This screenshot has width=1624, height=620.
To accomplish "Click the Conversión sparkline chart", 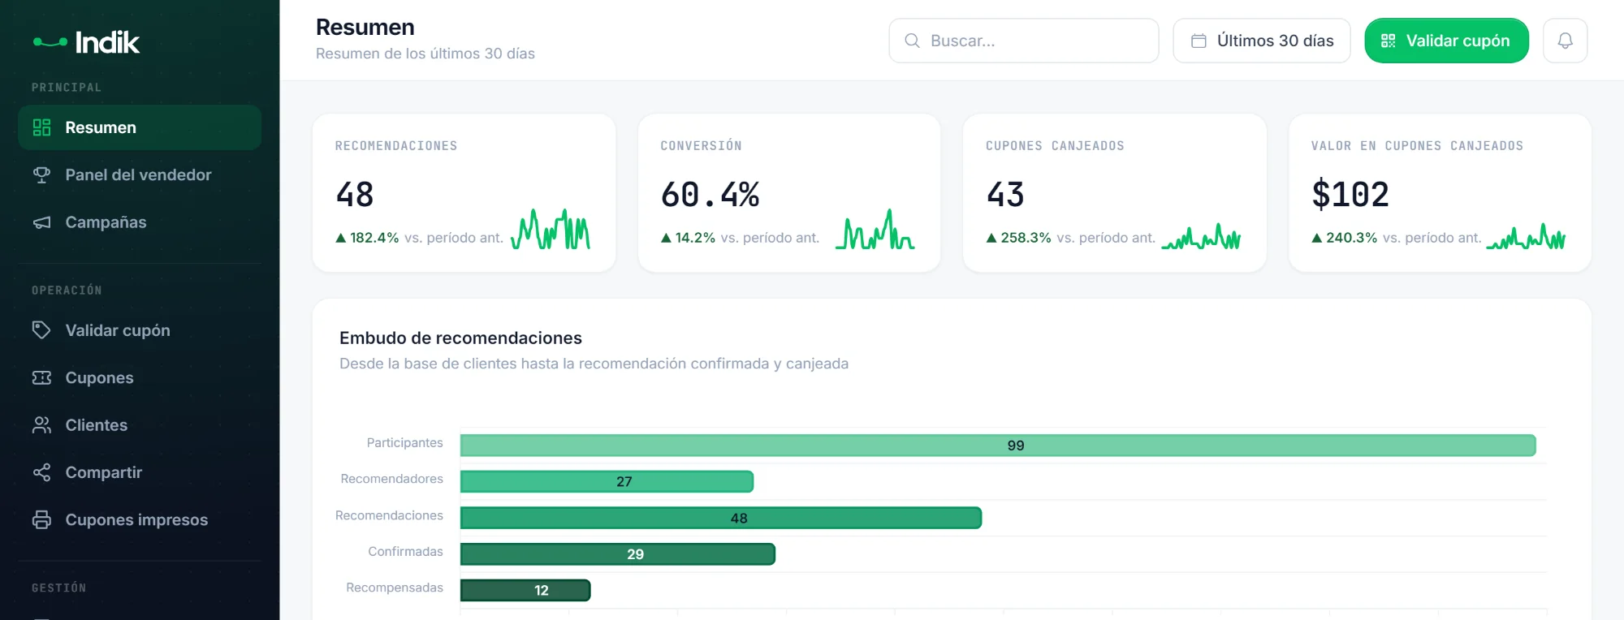I will tap(875, 229).
